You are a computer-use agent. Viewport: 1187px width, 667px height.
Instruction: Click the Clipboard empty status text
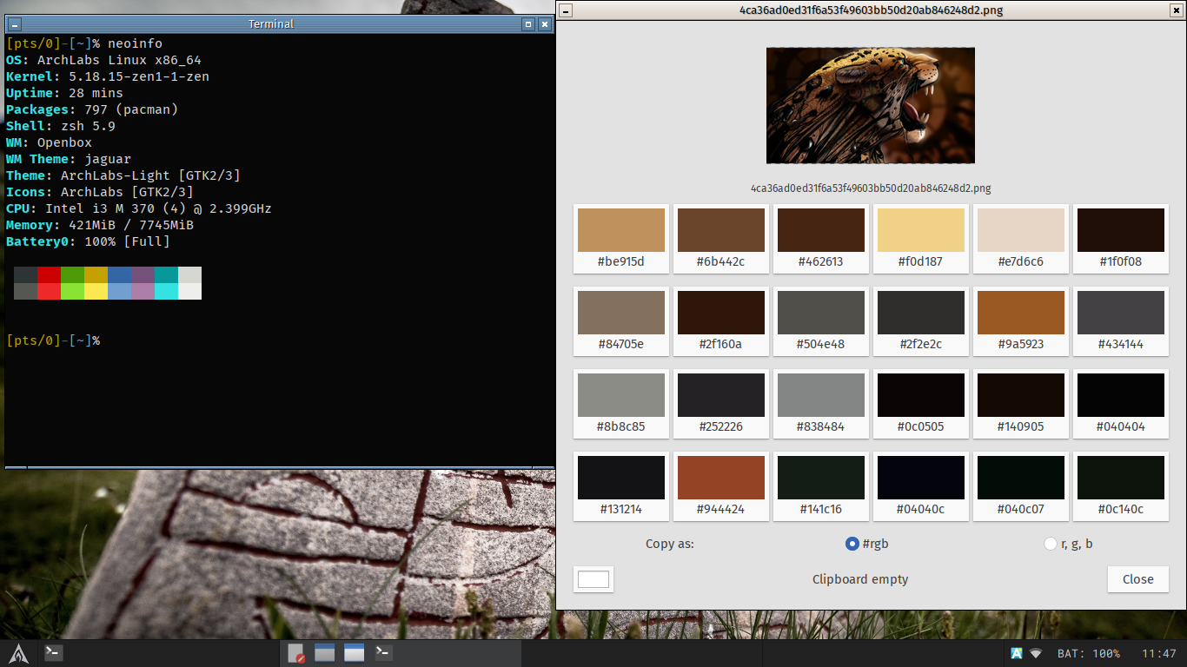tap(860, 579)
